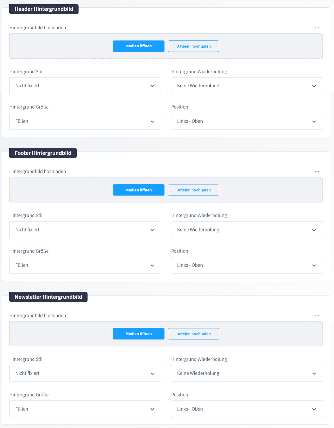The height and width of the screenshot is (428, 334).
Task: Open Newsletter Position dropdown
Action: 247,409
